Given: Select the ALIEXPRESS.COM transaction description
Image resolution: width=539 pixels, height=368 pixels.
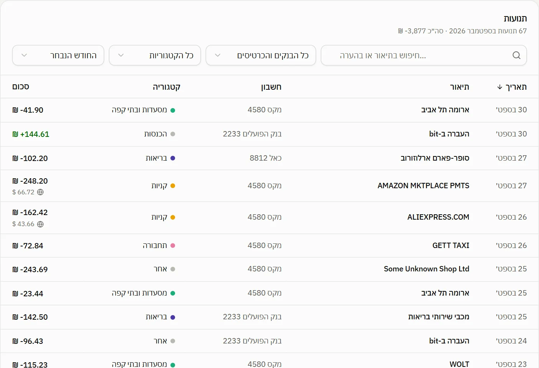Looking at the screenshot, I should 438,217.
